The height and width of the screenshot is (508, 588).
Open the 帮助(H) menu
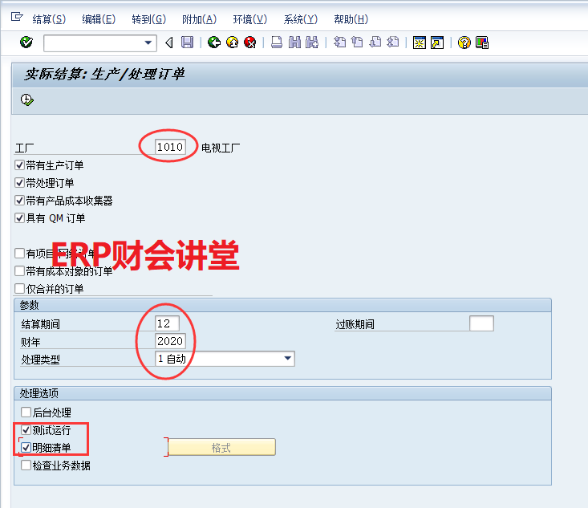[x=351, y=19]
